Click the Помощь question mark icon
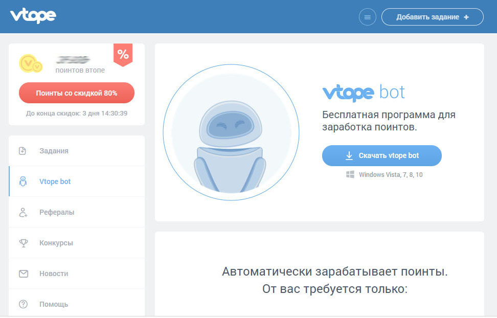Viewport: 497px width, 318px height. [22, 304]
